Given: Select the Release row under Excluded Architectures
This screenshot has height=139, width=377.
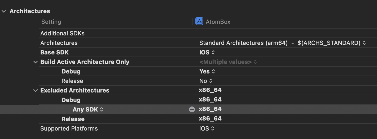Looking at the screenshot, I should [73, 119].
